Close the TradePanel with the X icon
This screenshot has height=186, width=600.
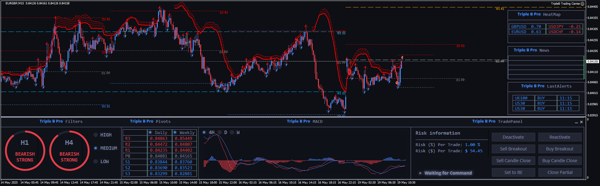point(581,122)
